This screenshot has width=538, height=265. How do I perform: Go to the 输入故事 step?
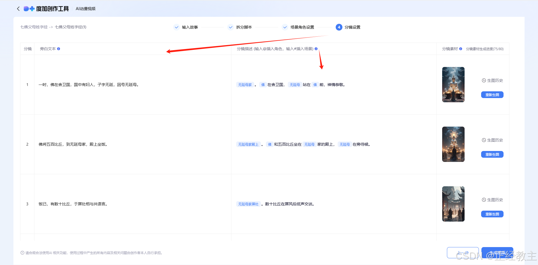190,27
